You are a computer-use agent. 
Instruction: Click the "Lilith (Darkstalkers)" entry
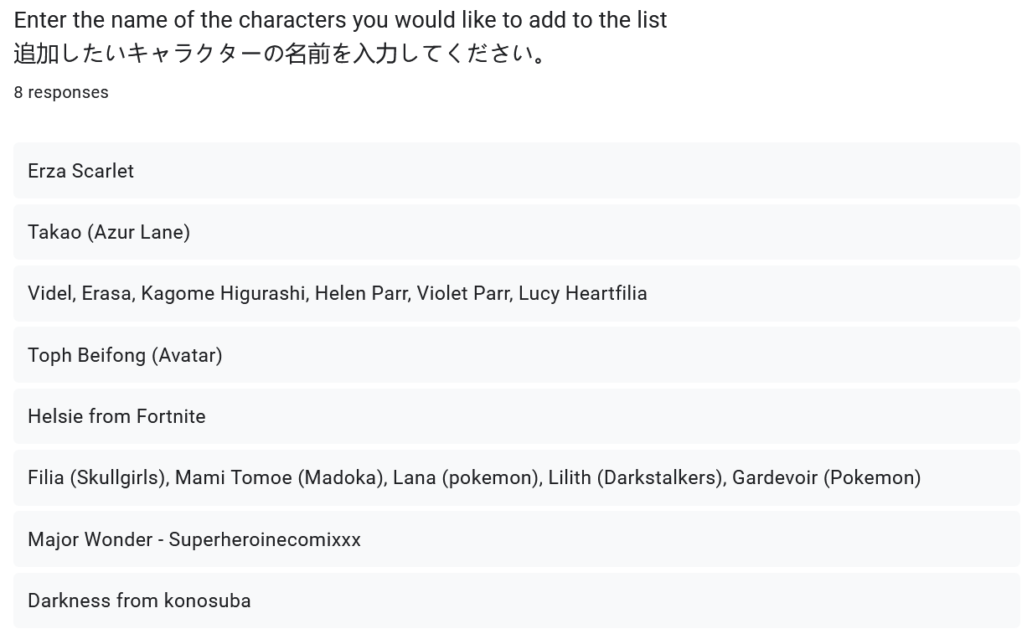[x=637, y=477]
